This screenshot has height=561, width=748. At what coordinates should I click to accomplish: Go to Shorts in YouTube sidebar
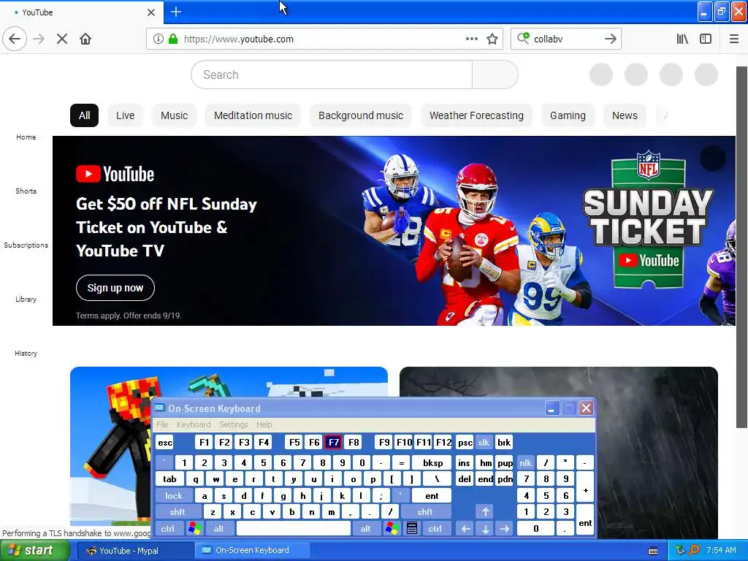[x=26, y=191]
